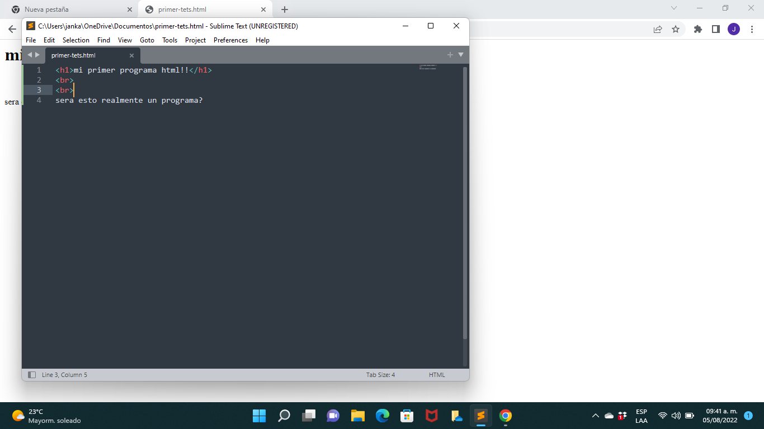The width and height of the screenshot is (764, 429).
Task: Open the Tools menu
Action: pos(169,40)
